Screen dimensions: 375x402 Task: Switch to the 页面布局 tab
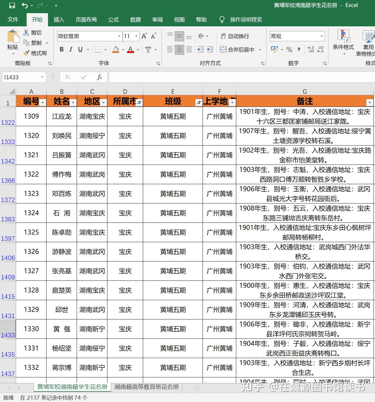[x=86, y=19]
